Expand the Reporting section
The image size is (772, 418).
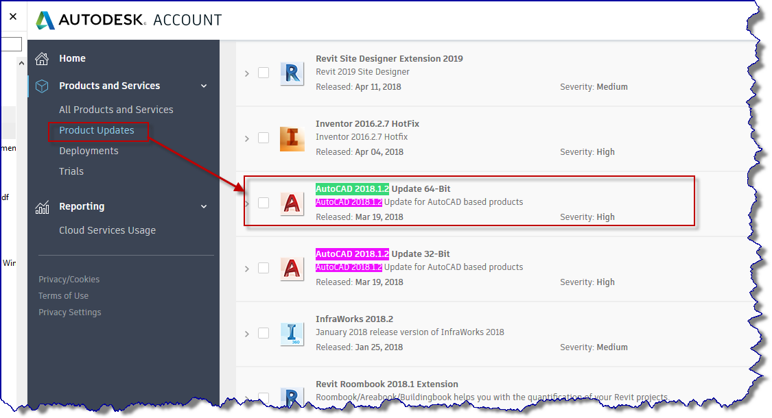click(x=203, y=206)
